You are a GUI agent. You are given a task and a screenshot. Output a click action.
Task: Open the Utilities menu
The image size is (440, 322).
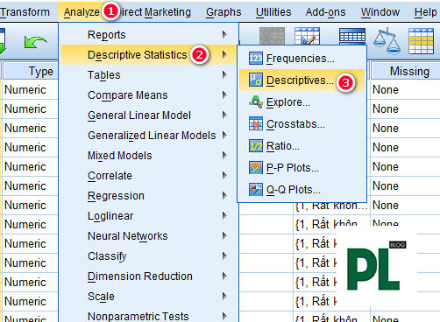point(273,12)
